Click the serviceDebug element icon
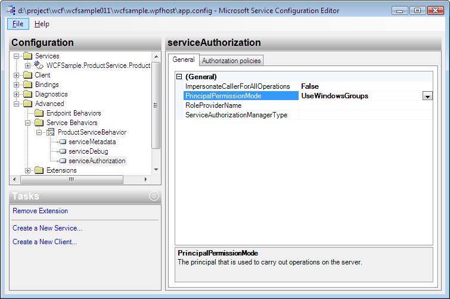 [x=61, y=151]
